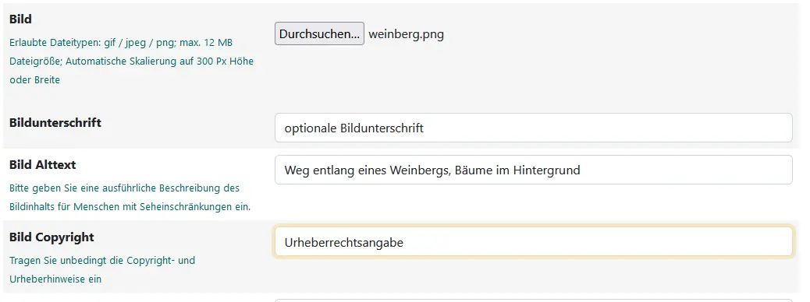Click the Erlaubte Dateitypen hint text

(121, 42)
